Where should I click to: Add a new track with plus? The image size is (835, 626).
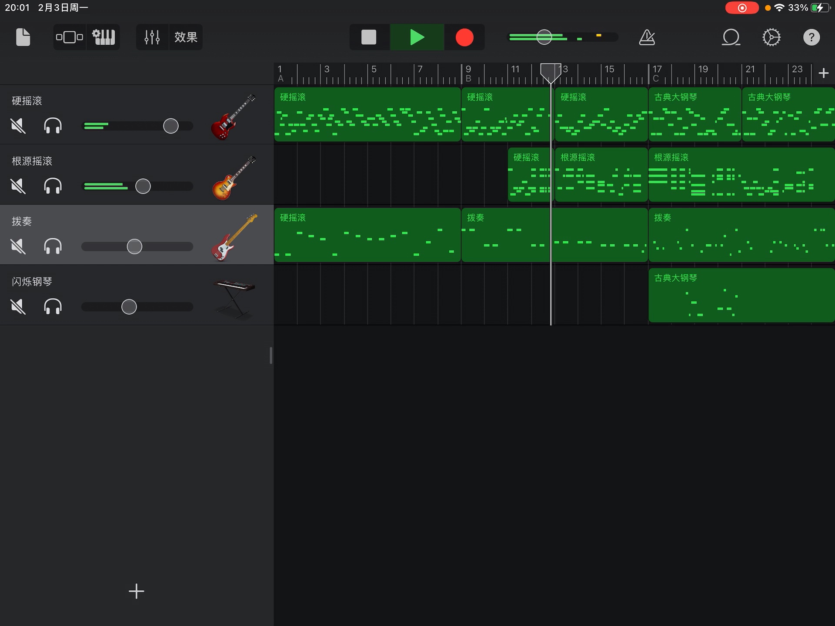click(136, 591)
